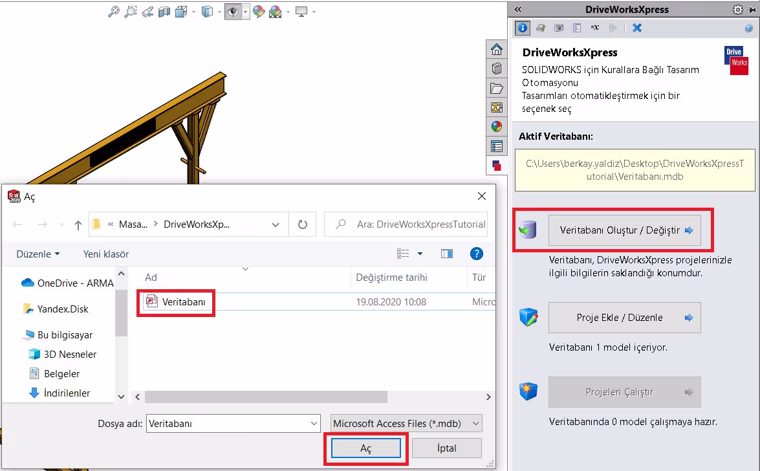
Task: Click the DriveWorks logo
Action: (736, 61)
